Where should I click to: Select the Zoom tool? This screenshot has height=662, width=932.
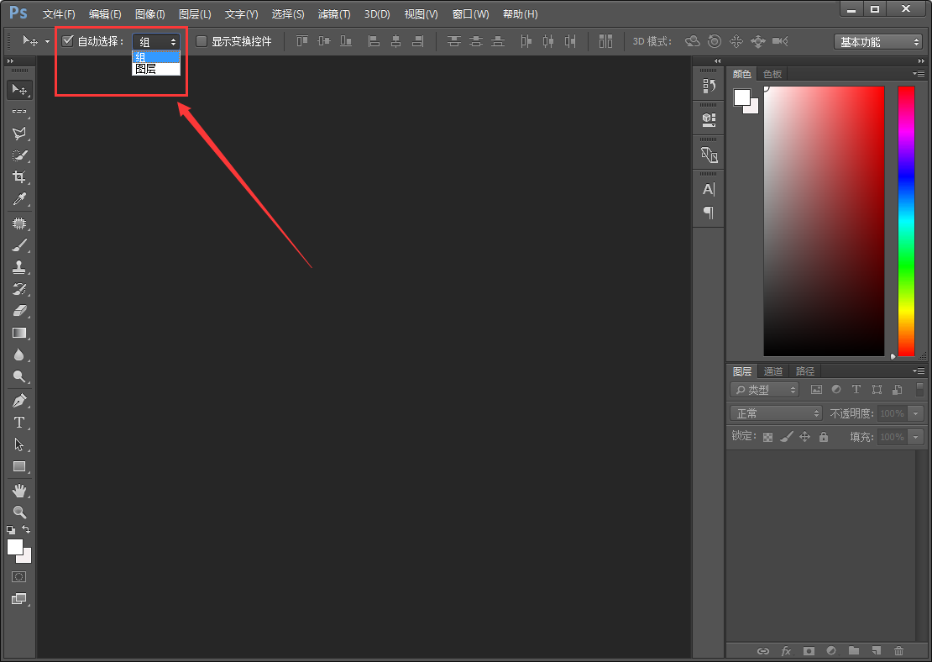click(x=19, y=512)
